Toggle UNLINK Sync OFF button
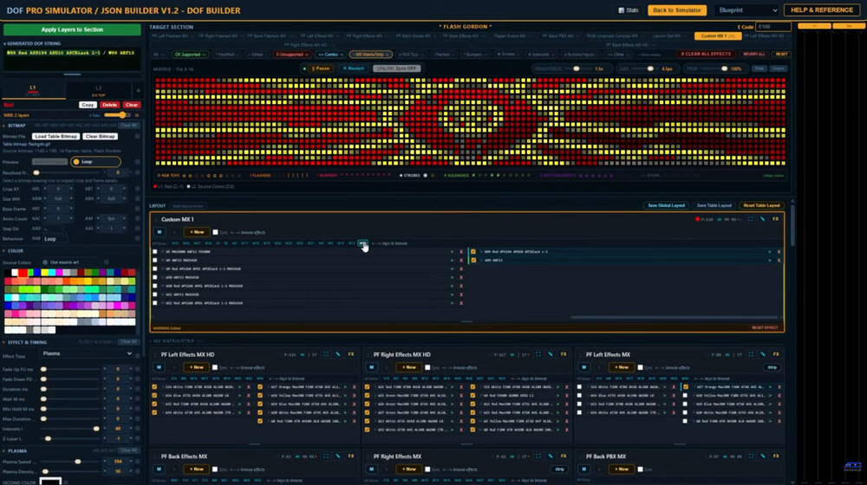Image resolution: width=867 pixels, height=485 pixels. (397, 68)
